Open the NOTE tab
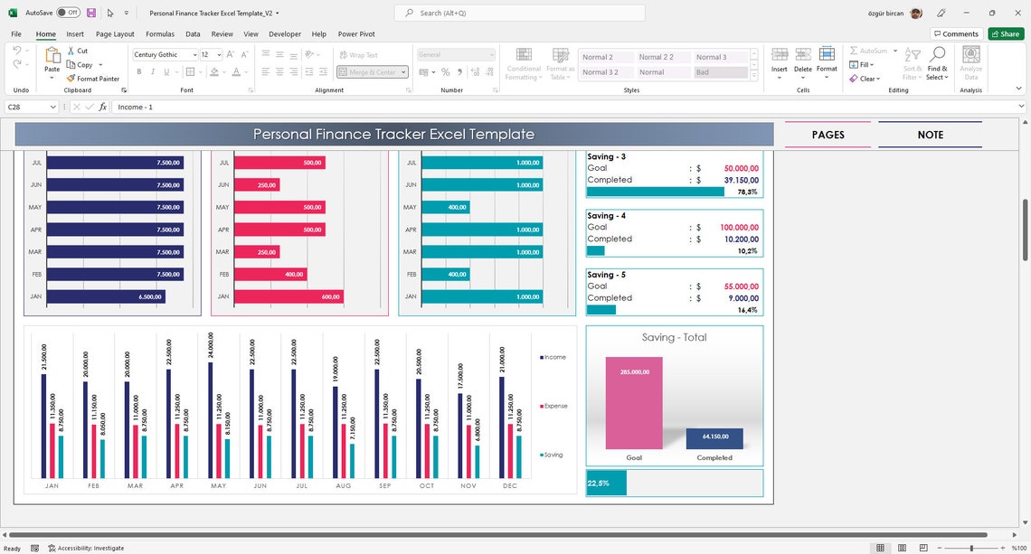 pyautogui.click(x=929, y=135)
